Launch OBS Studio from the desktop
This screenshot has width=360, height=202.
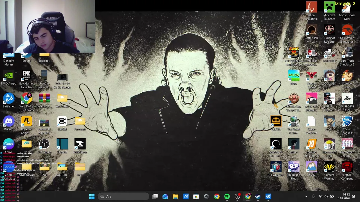click(44, 146)
